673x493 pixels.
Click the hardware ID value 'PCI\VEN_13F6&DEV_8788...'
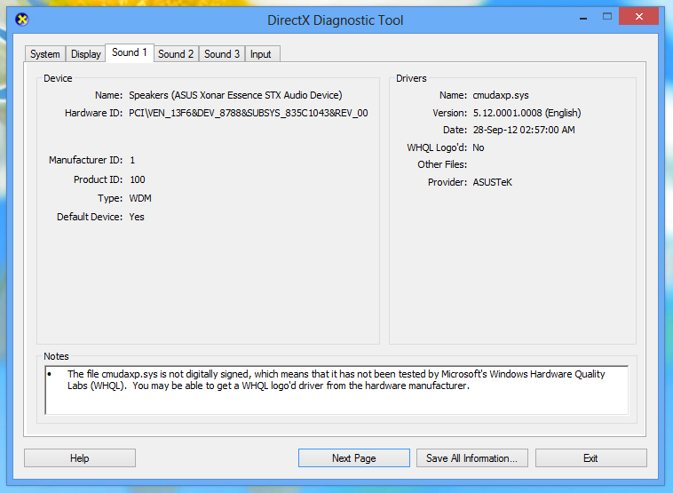coord(249,114)
